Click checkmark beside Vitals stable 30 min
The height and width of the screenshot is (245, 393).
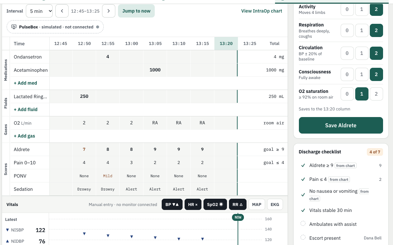(x=303, y=210)
